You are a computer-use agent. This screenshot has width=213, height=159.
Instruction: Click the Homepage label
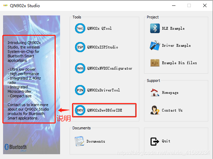coord(170,92)
